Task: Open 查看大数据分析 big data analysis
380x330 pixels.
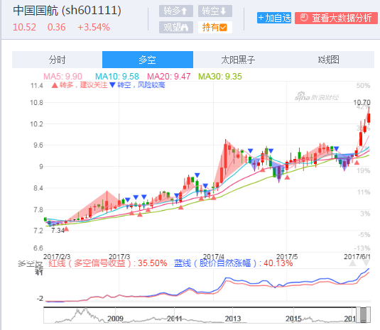Action: tap(336, 18)
